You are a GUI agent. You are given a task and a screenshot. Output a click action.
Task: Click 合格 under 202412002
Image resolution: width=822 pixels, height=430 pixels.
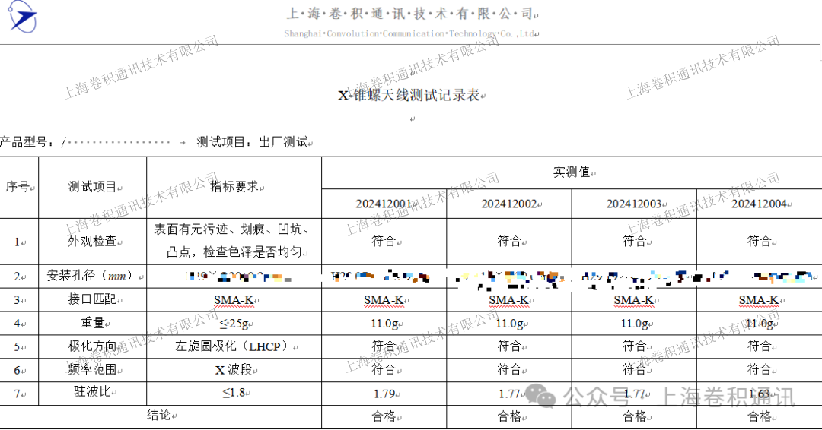[x=509, y=416]
